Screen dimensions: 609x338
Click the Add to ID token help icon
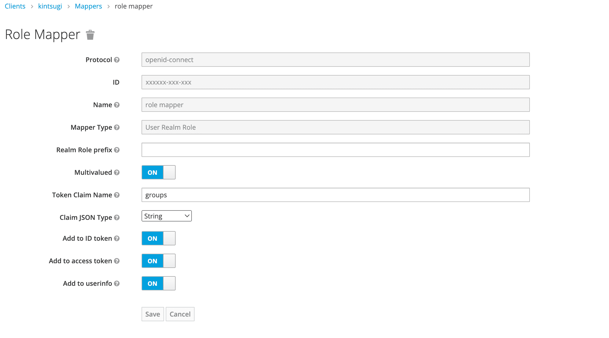coord(118,239)
